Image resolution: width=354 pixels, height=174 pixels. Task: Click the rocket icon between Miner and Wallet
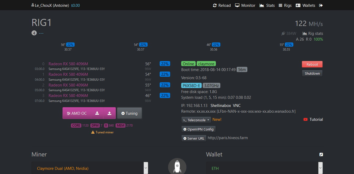point(177,166)
